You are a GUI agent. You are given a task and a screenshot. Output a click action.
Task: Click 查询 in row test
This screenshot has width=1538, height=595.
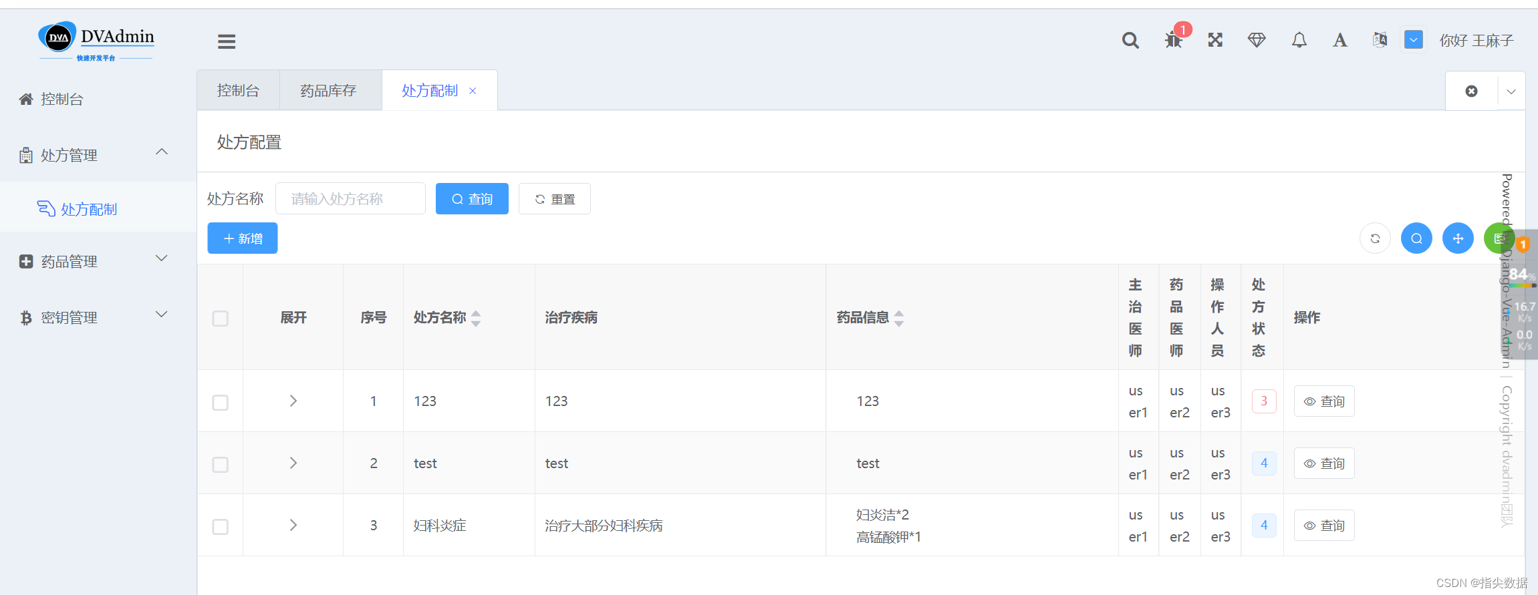pyautogui.click(x=1324, y=463)
